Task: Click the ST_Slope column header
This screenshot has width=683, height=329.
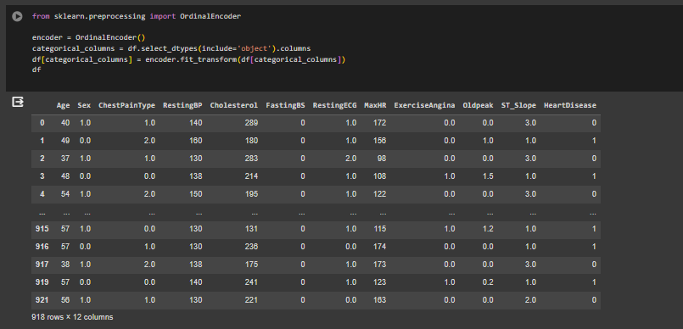Action: (x=518, y=105)
